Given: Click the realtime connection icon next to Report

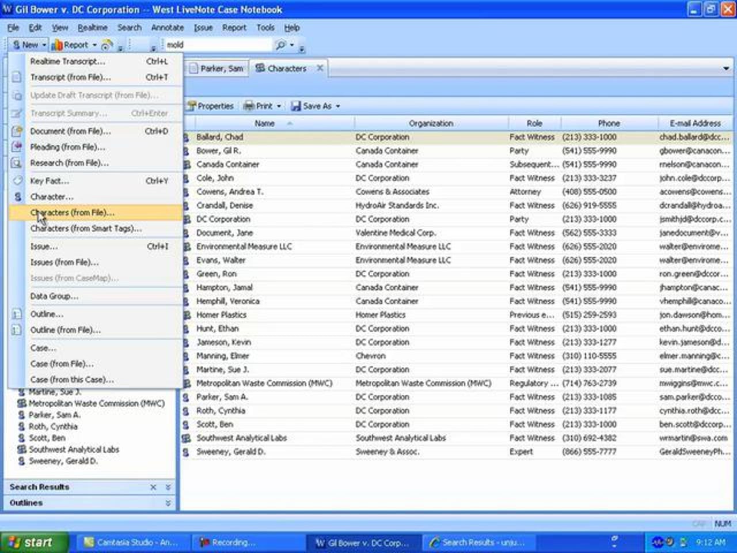Looking at the screenshot, I should [x=107, y=45].
